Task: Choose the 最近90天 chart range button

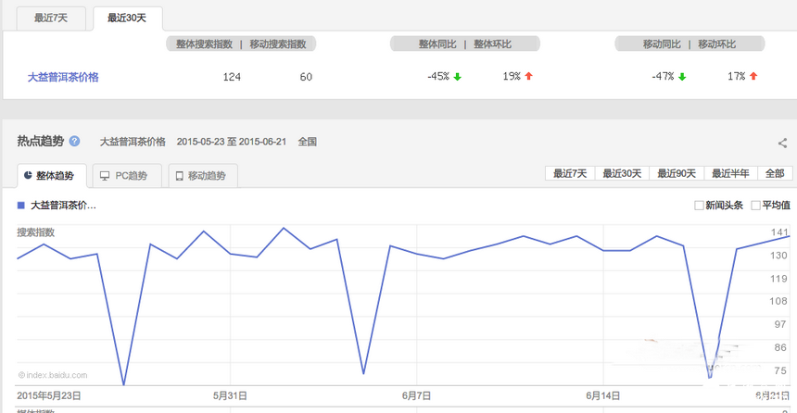Action: 677,174
